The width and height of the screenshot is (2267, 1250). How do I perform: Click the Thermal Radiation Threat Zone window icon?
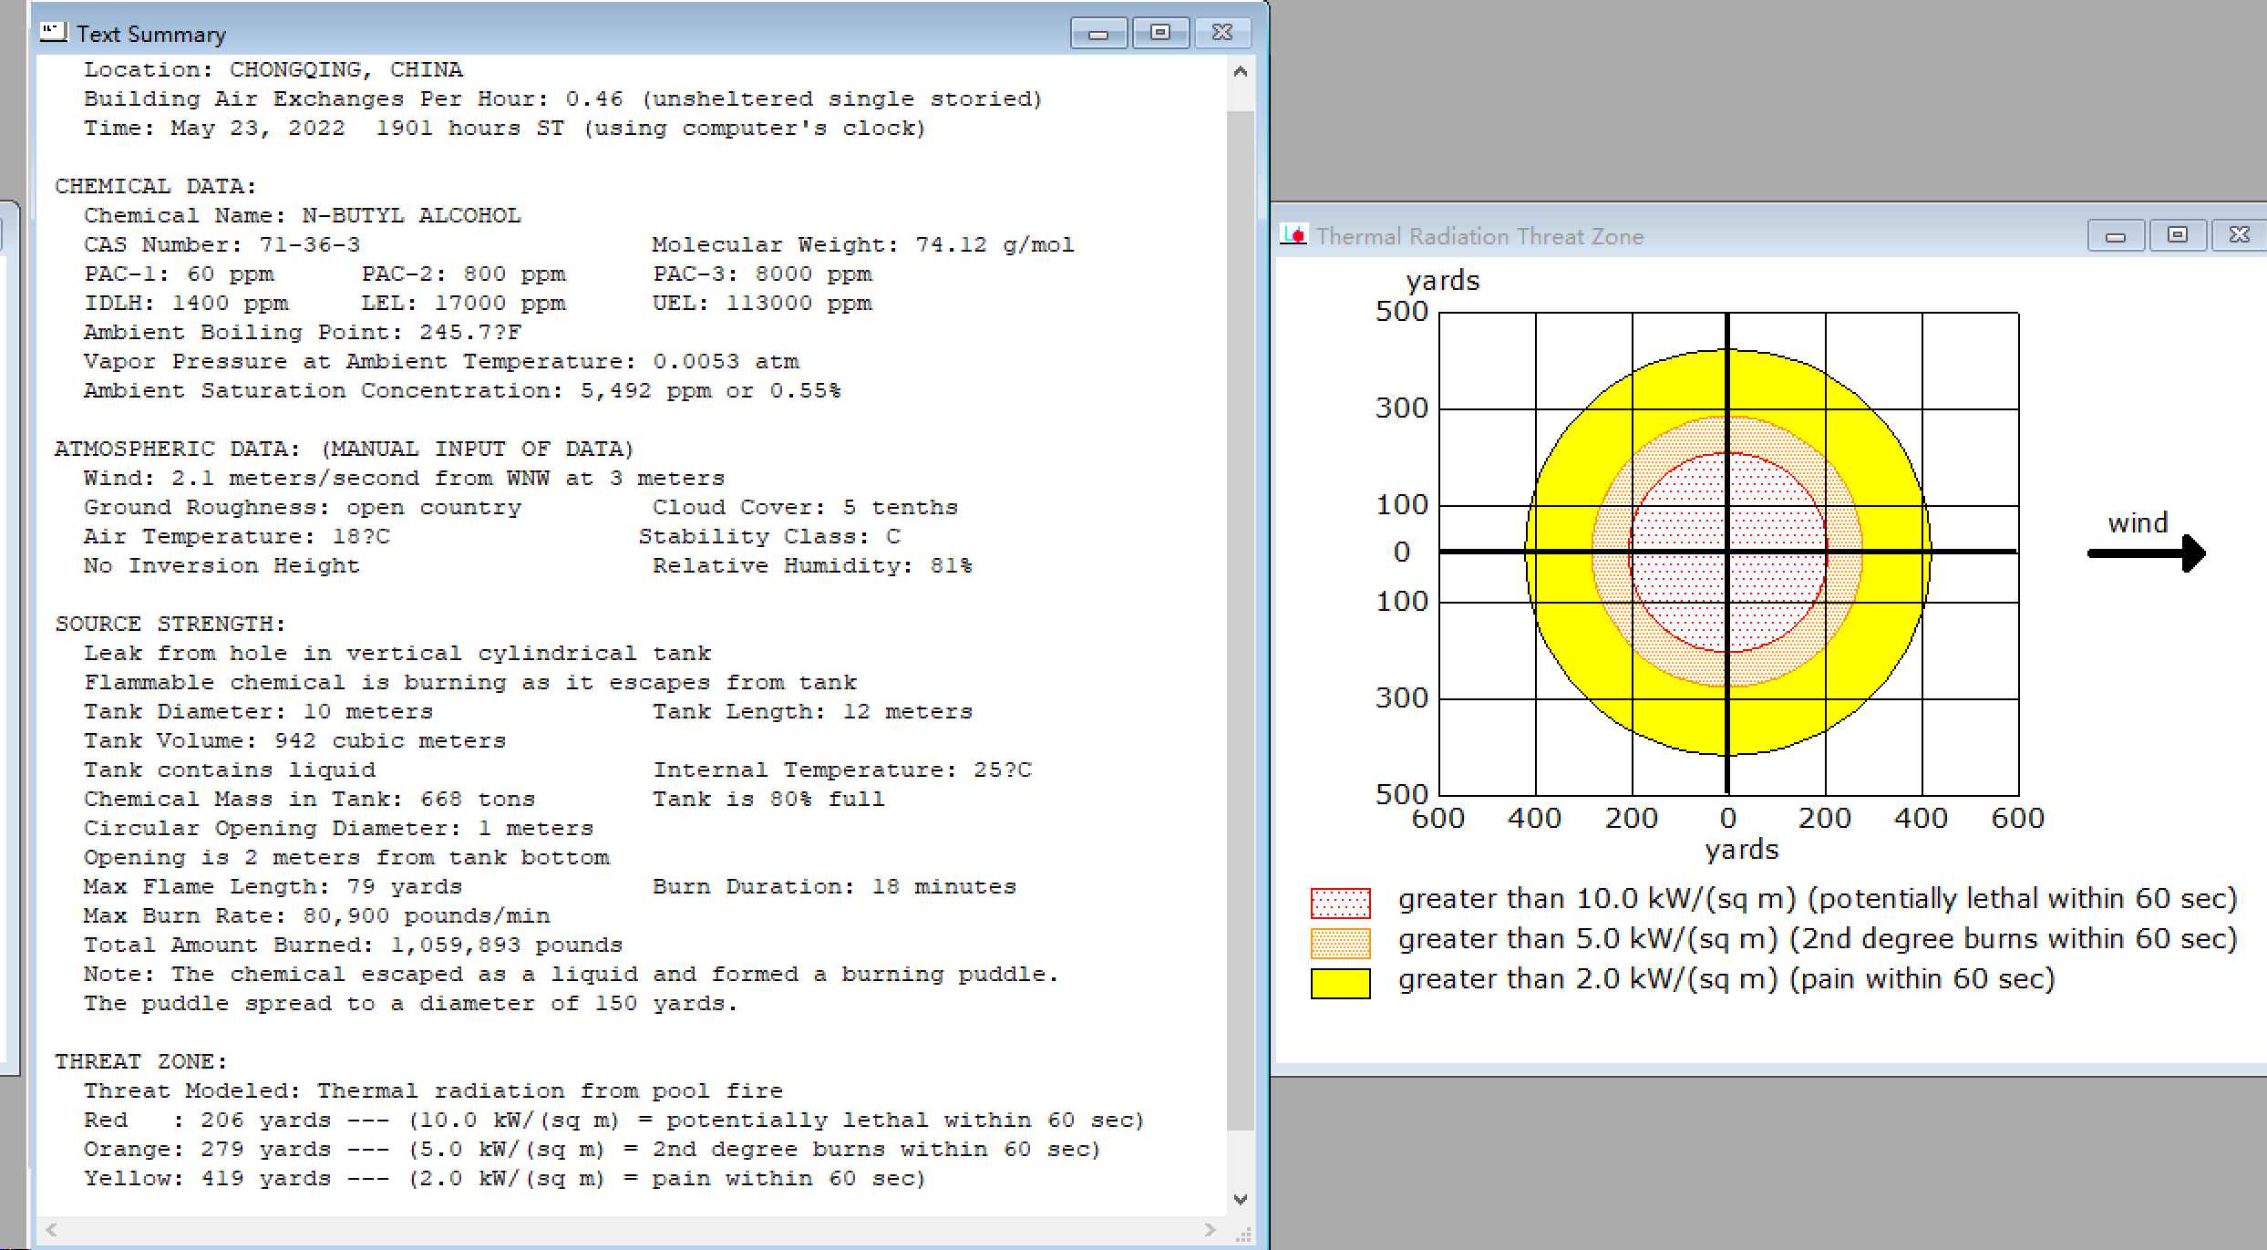click(1293, 235)
